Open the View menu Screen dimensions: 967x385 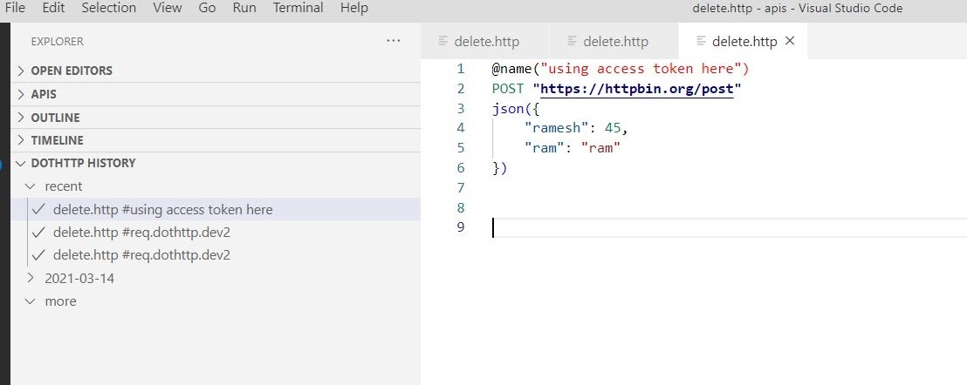[167, 8]
